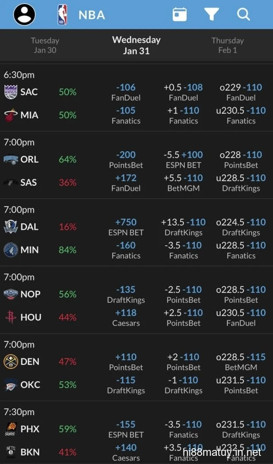Viewport: 273px width, 464px height.
Task: Select the Sacramento Kings team logo
Action: [x=10, y=92]
